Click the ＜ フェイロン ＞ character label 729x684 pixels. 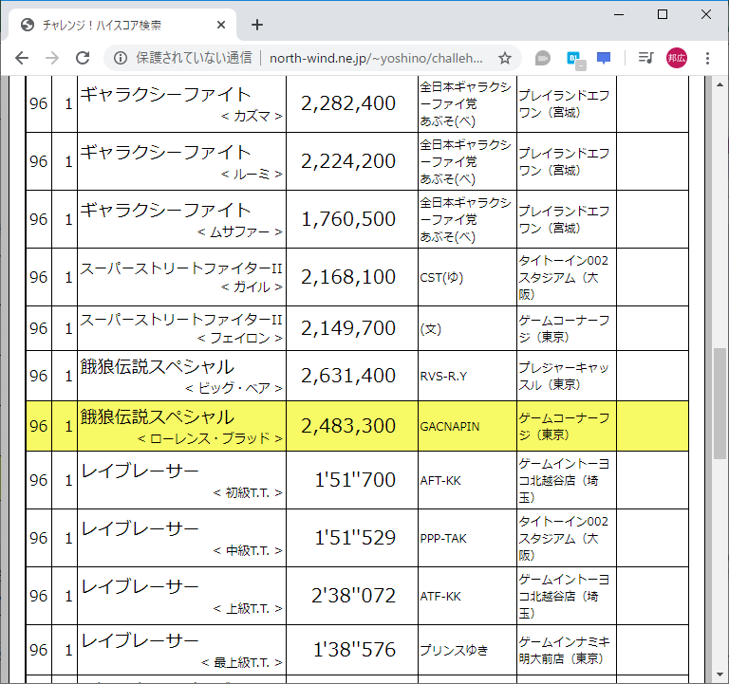[x=240, y=338]
